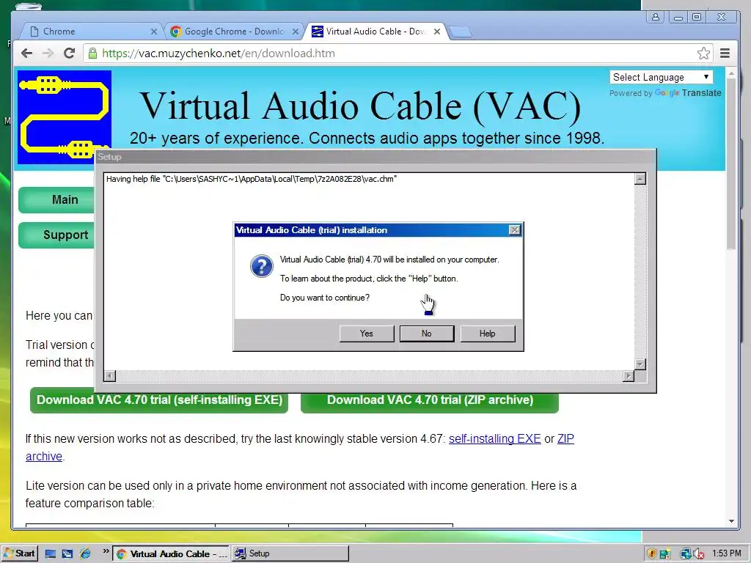Click the 1:53 PM clock
Image resolution: width=751 pixels, height=563 pixels.
727,553
